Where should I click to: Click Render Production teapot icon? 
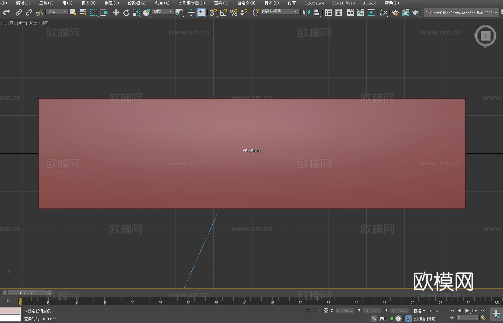coord(416,13)
